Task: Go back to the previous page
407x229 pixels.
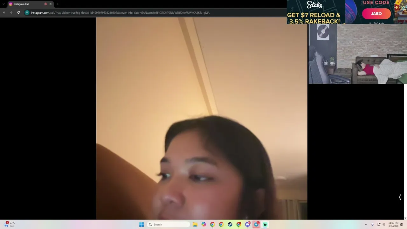Action: (4, 13)
